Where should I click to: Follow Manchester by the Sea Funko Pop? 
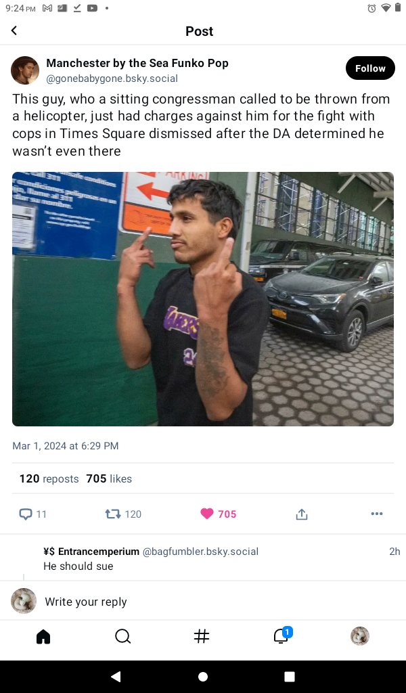click(370, 68)
